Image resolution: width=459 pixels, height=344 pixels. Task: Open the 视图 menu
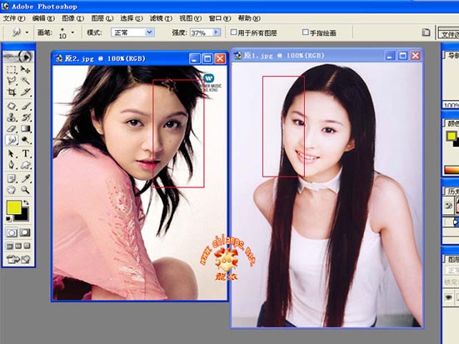190,18
